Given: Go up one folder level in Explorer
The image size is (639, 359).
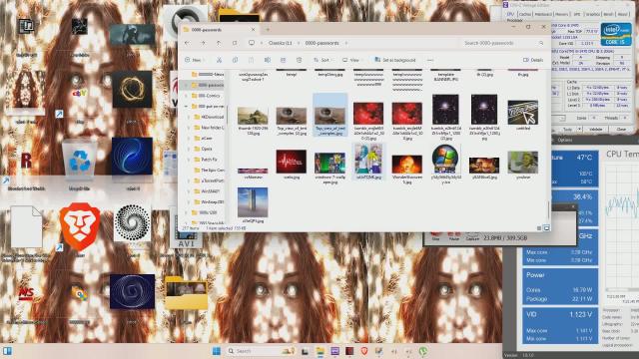Looking at the screenshot, I should pyautogui.click(x=219, y=43).
